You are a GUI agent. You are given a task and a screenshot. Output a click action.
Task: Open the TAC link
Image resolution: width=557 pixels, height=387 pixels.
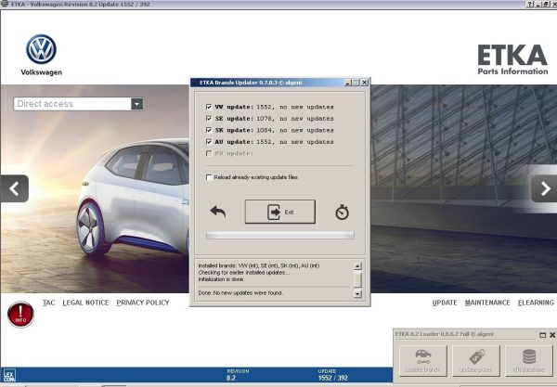(48, 303)
